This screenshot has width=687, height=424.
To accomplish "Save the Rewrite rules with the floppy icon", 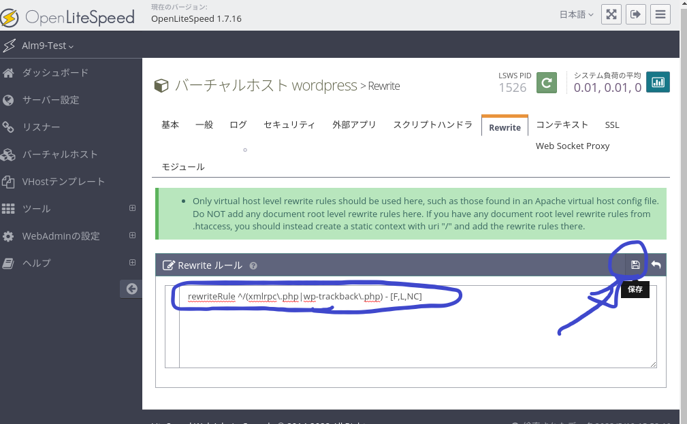I will 635,265.
